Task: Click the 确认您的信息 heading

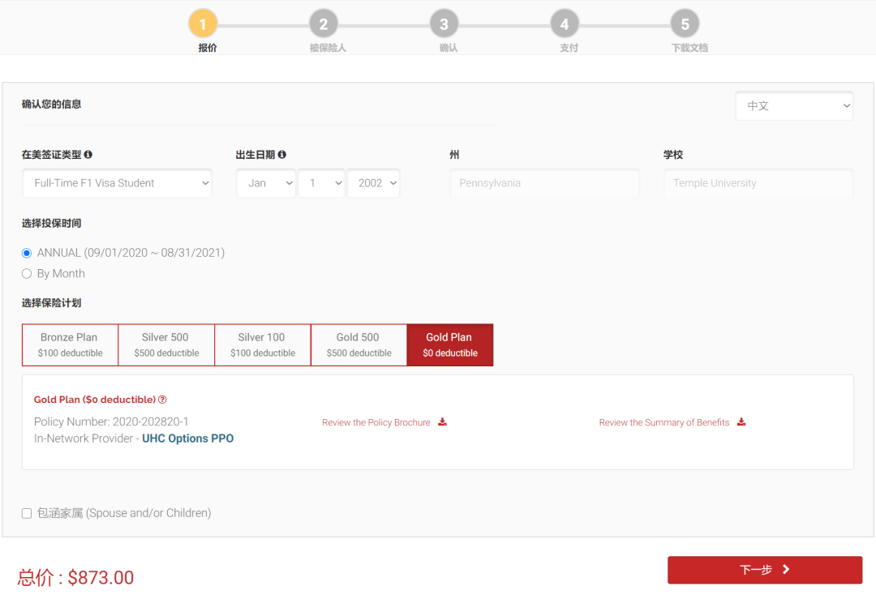Action: coord(51,105)
